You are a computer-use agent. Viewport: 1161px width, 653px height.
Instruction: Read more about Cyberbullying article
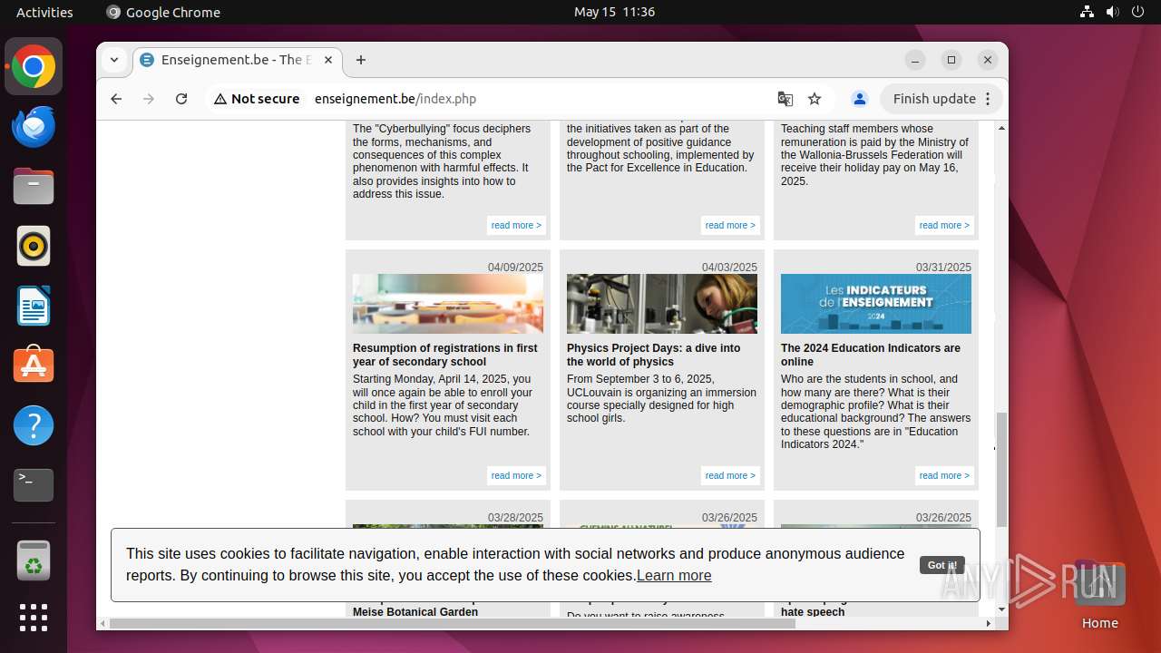tap(516, 225)
